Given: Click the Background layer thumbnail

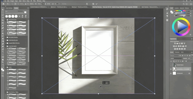Looking at the screenshot, I should coord(174,73).
